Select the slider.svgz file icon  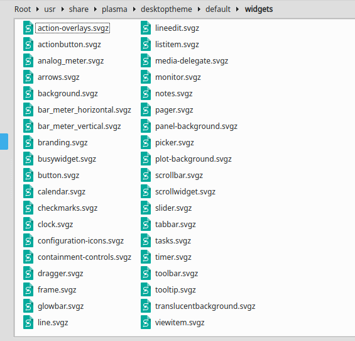(x=146, y=208)
